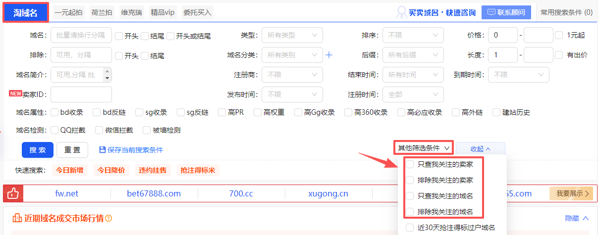Click the minimum 价格 field
Screen dimensions: 598x235
click(x=502, y=35)
